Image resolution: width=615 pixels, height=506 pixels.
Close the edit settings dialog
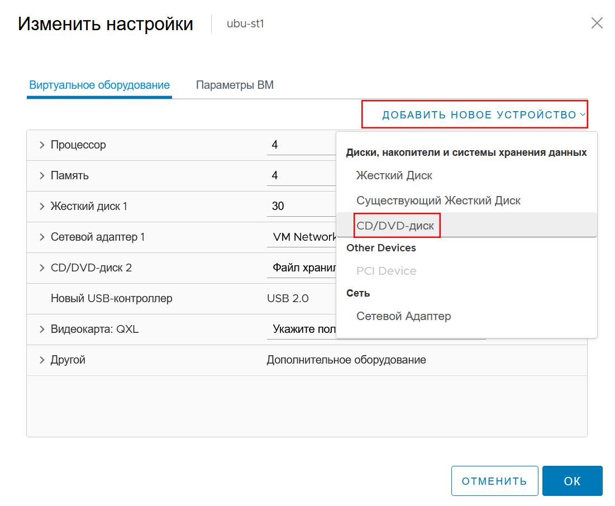pyautogui.click(x=597, y=23)
